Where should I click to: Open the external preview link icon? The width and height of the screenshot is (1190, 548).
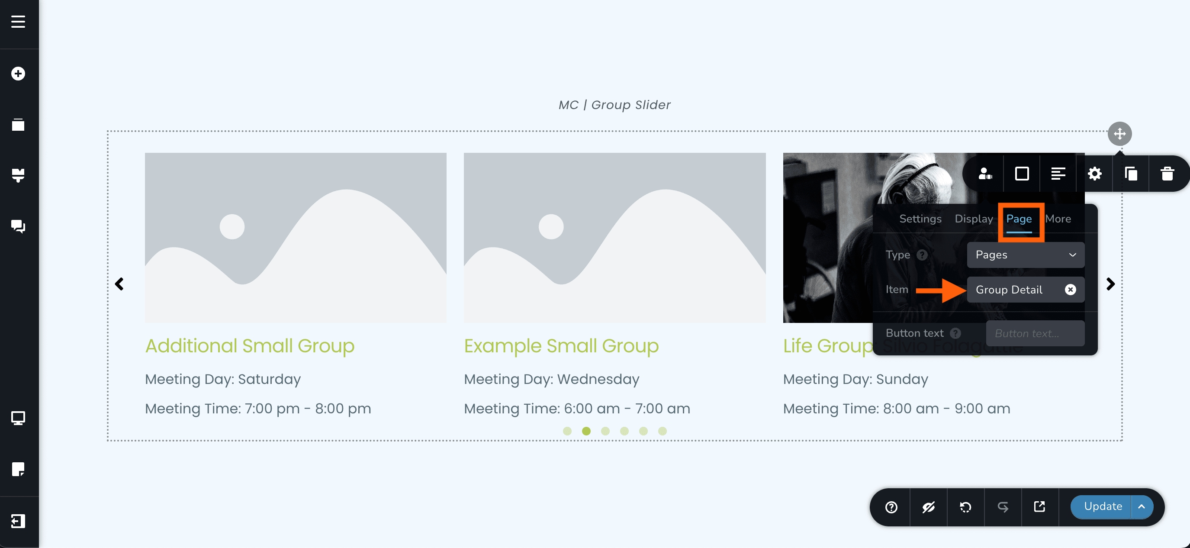click(x=1040, y=506)
